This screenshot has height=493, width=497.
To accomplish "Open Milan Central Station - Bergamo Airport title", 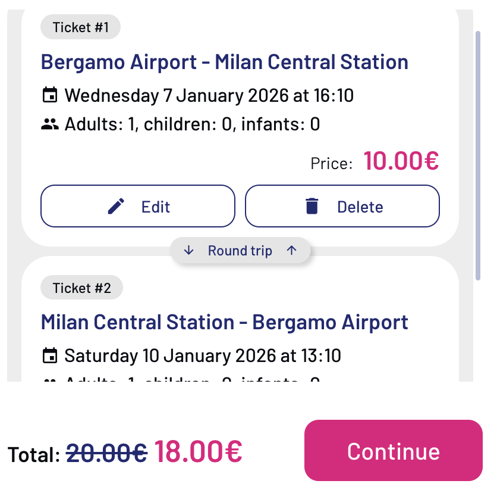I will point(224,322).
